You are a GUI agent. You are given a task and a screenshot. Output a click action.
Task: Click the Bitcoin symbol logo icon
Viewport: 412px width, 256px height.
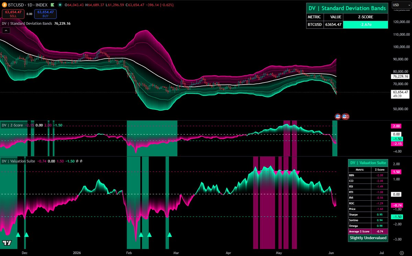tap(4, 5)
